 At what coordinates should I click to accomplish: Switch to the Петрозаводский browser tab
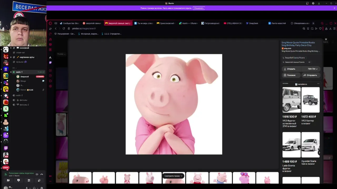point(210,23)
